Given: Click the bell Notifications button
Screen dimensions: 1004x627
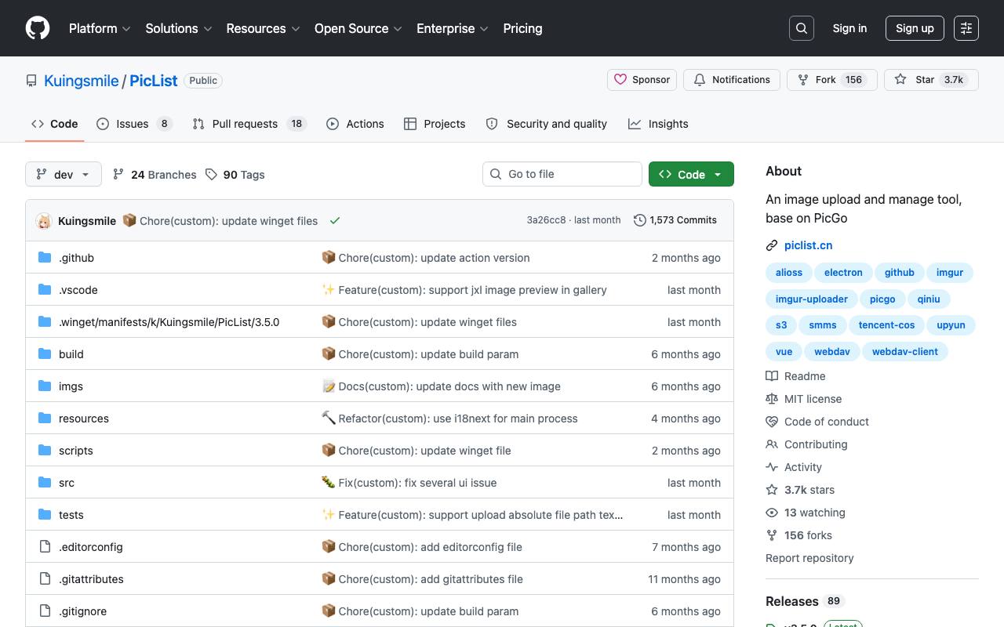Looking at the screenshot, I should coord(732,80).
